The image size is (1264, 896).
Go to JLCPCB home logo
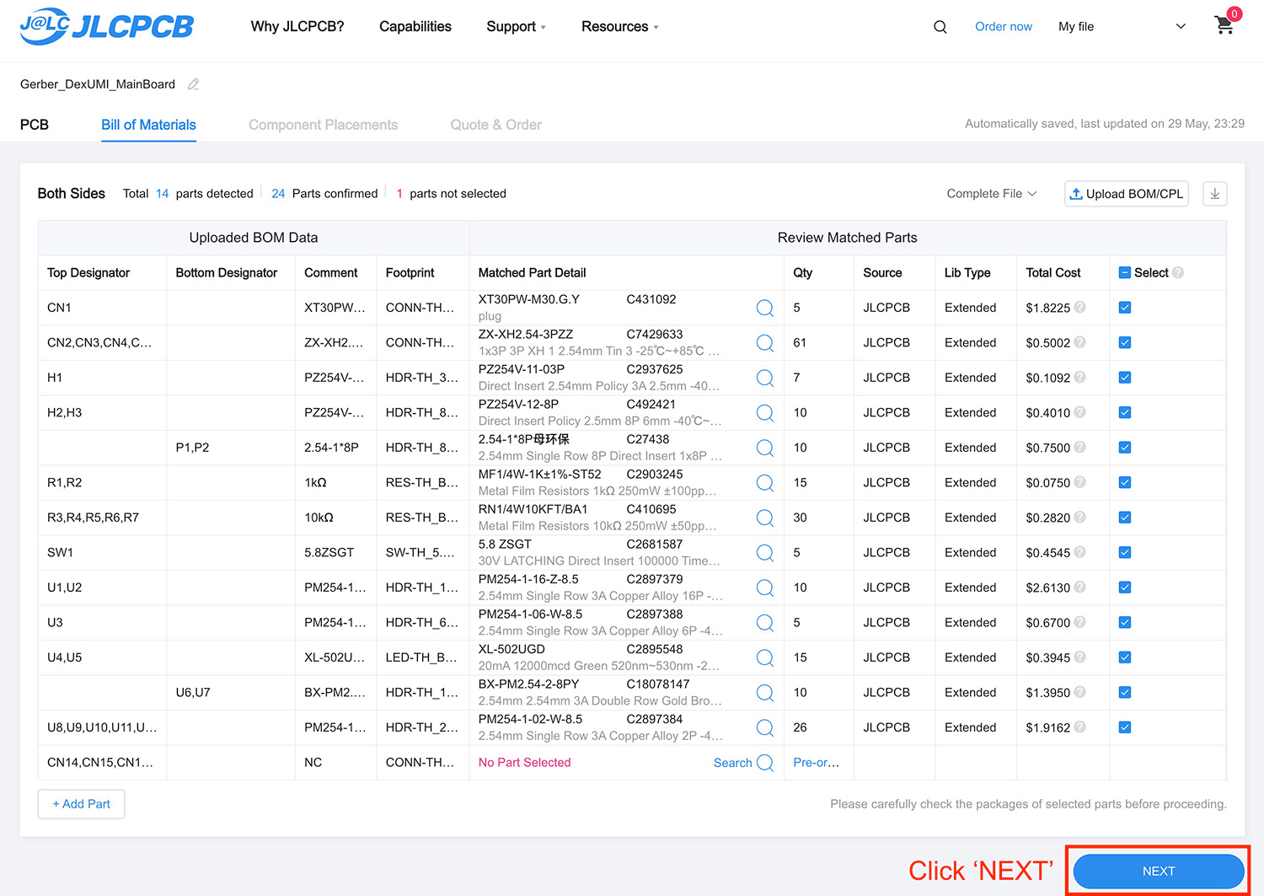click(x=106, y=27)
